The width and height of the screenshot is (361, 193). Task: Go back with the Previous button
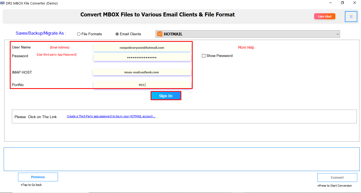point(38,177)
